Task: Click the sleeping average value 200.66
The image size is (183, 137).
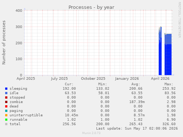Action: click(x=136, y=89)
